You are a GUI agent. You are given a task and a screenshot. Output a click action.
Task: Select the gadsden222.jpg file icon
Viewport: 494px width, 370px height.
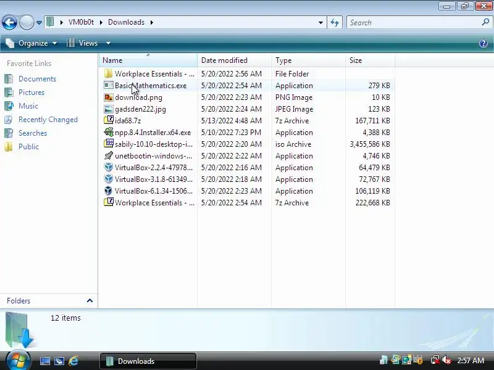pyautogui.click(x=108, y=109)
